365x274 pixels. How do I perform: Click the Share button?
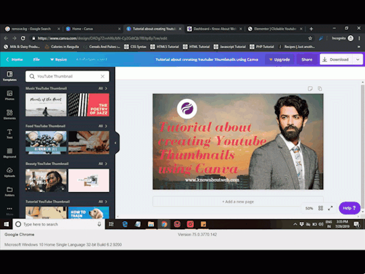coord(307,60)
